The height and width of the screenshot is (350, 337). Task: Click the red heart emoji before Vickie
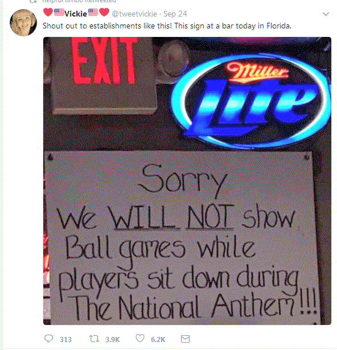tap(48, 12)
